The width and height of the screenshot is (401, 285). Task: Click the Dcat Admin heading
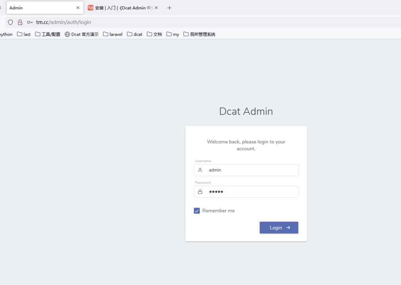click(246, 112)
